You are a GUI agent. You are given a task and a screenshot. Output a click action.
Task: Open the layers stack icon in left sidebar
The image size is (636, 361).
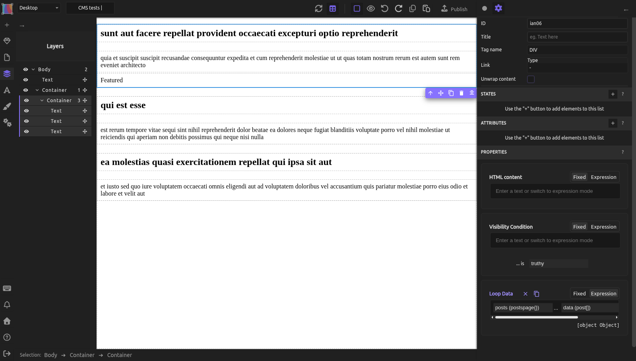(x=7, y=74)
